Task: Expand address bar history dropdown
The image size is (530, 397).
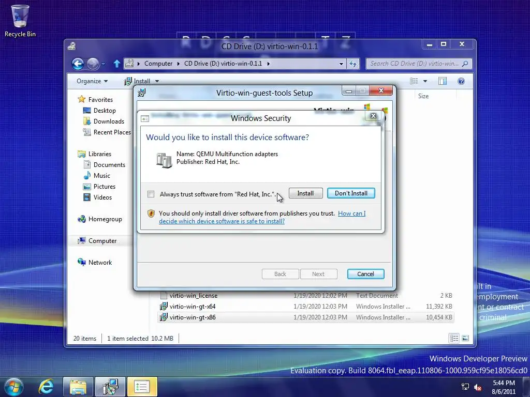Action: (x=341, y=64)
